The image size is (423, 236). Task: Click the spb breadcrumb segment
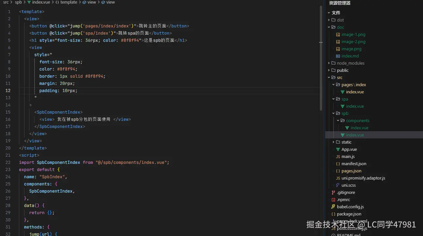tap(18, 2)
